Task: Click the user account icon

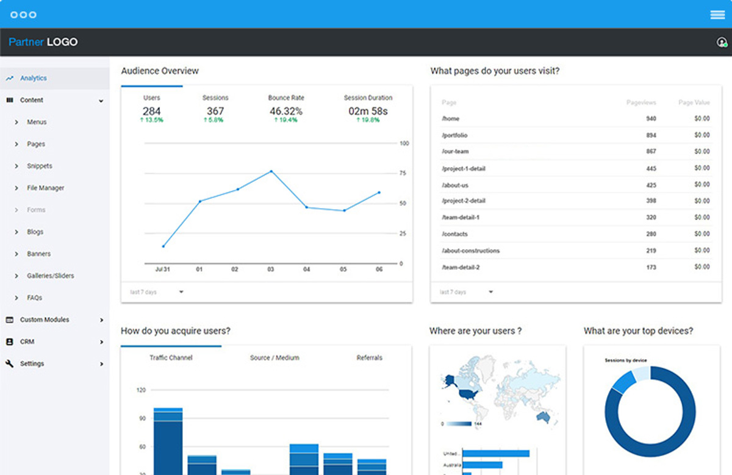Action: click(722, 42)
